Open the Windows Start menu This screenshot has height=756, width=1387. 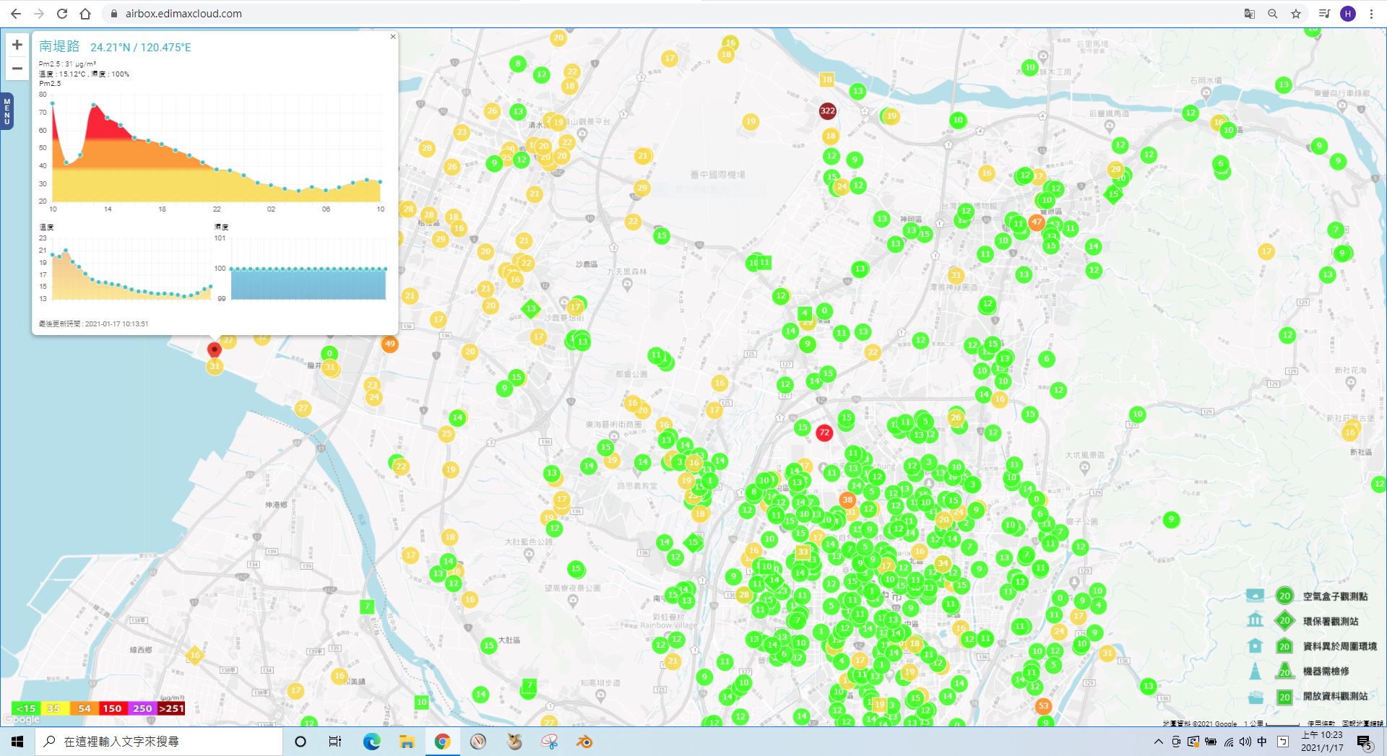pos(17,742)
